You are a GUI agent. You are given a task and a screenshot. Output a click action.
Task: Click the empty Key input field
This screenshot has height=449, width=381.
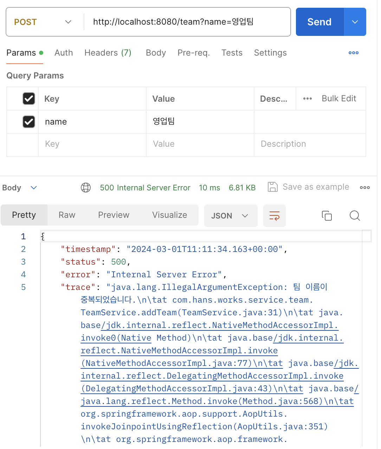92,144
